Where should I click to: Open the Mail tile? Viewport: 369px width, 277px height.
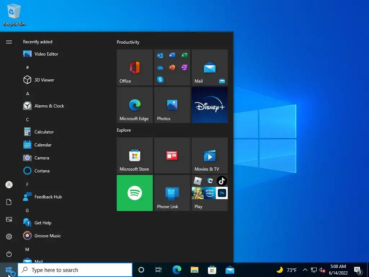click(209, 67)
